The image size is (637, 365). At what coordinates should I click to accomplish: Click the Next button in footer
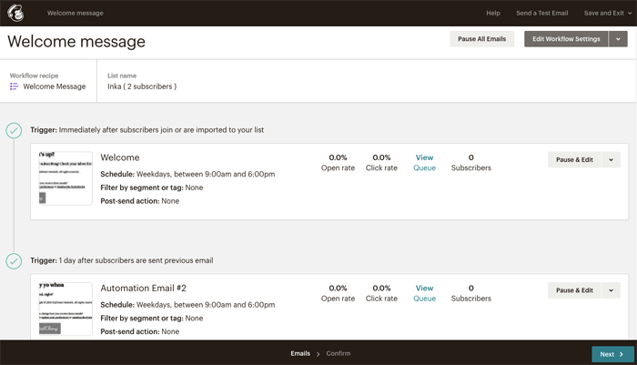click(x=612, y=354)
